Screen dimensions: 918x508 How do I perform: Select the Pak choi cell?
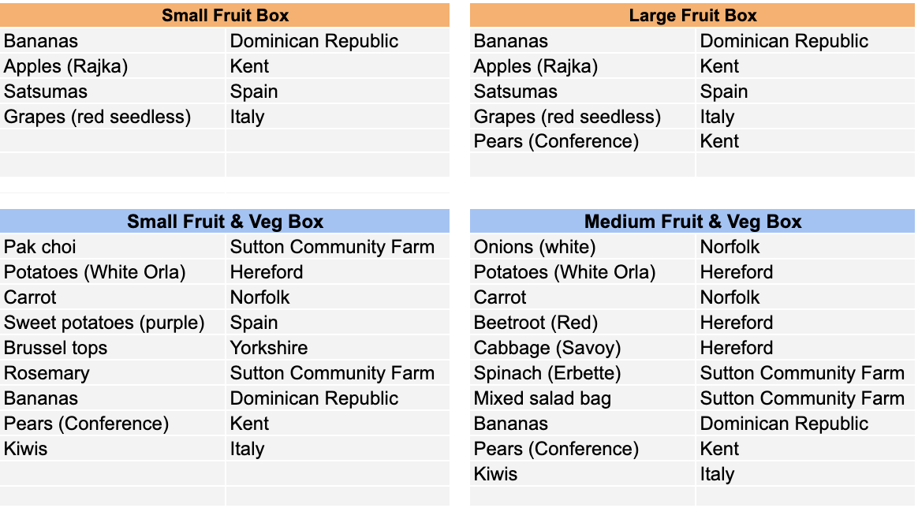(x=113, y=246)
